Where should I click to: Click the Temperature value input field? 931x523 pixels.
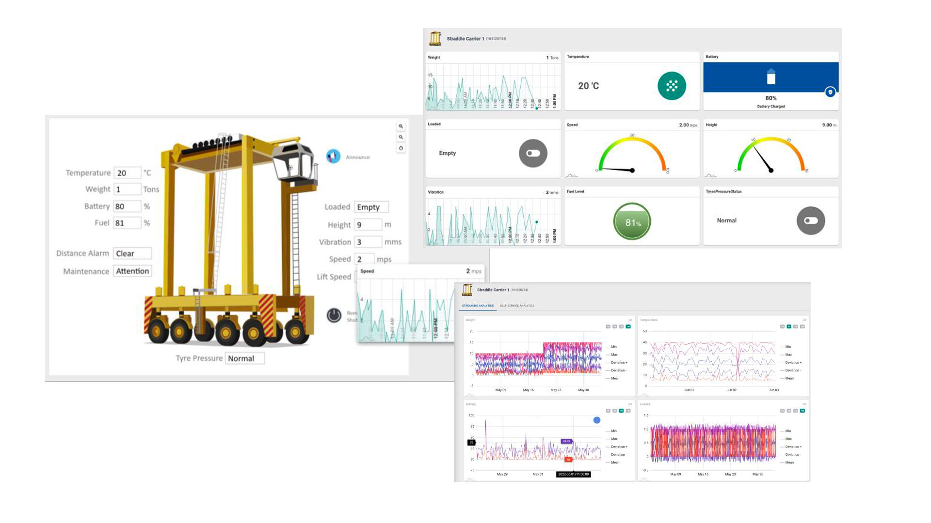point(127,173)
